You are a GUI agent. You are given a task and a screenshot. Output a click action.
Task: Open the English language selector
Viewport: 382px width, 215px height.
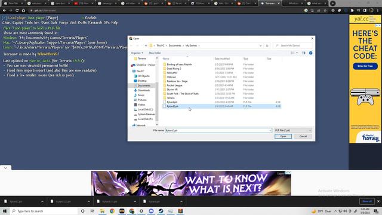89,18
